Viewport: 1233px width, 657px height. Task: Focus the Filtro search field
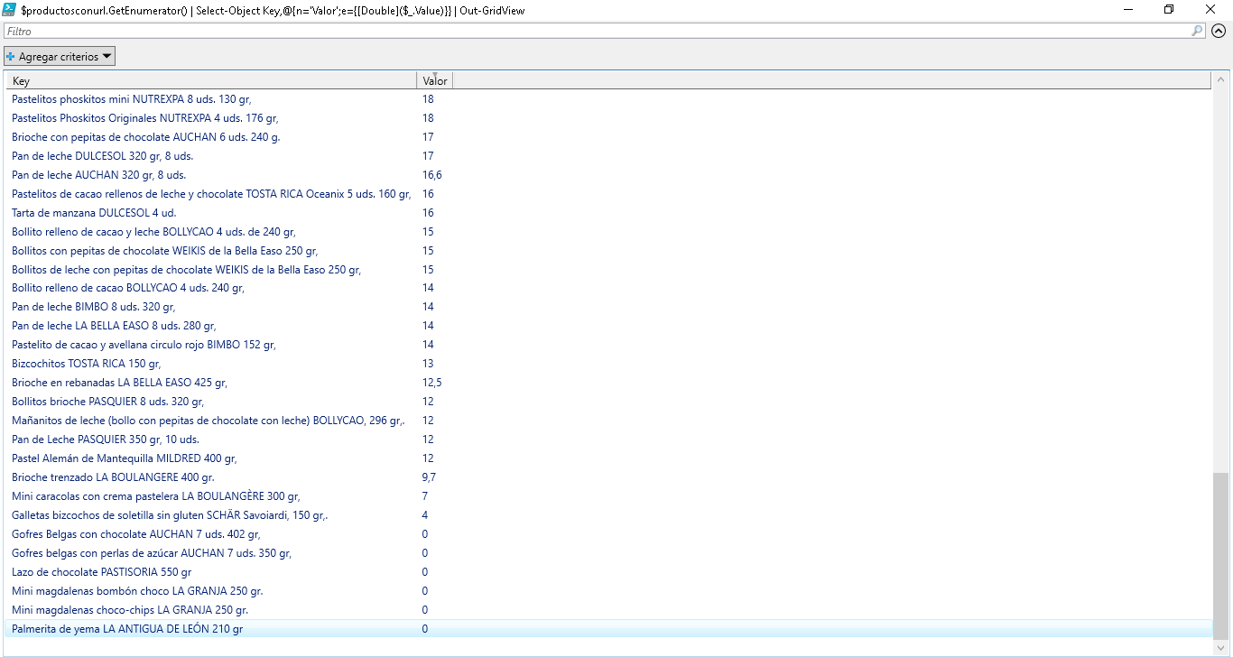point(596,31)
